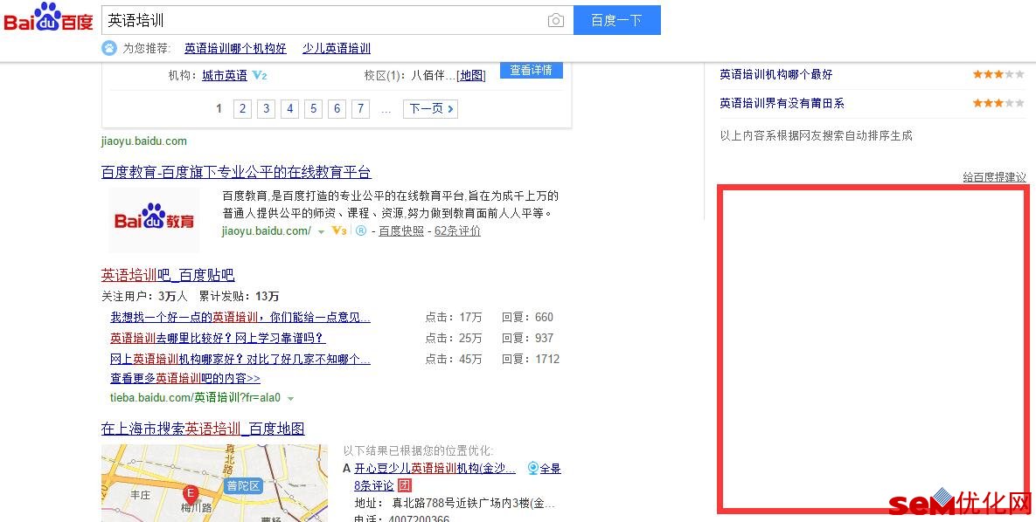Open the 城市英语 institution link
1036x522 pixels.
tap(225, 75)
